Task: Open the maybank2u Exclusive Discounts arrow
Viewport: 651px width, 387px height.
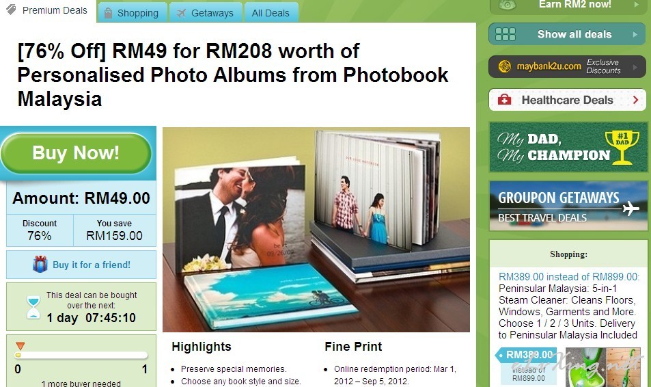Action: pos(635,66)
